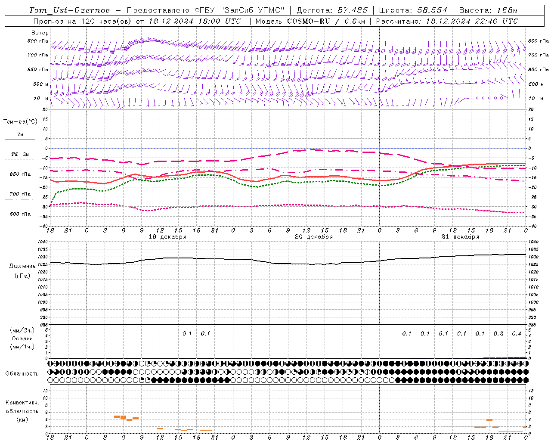Click the Облачность panel label
The image size is (551, 441).
coord(22,373)
